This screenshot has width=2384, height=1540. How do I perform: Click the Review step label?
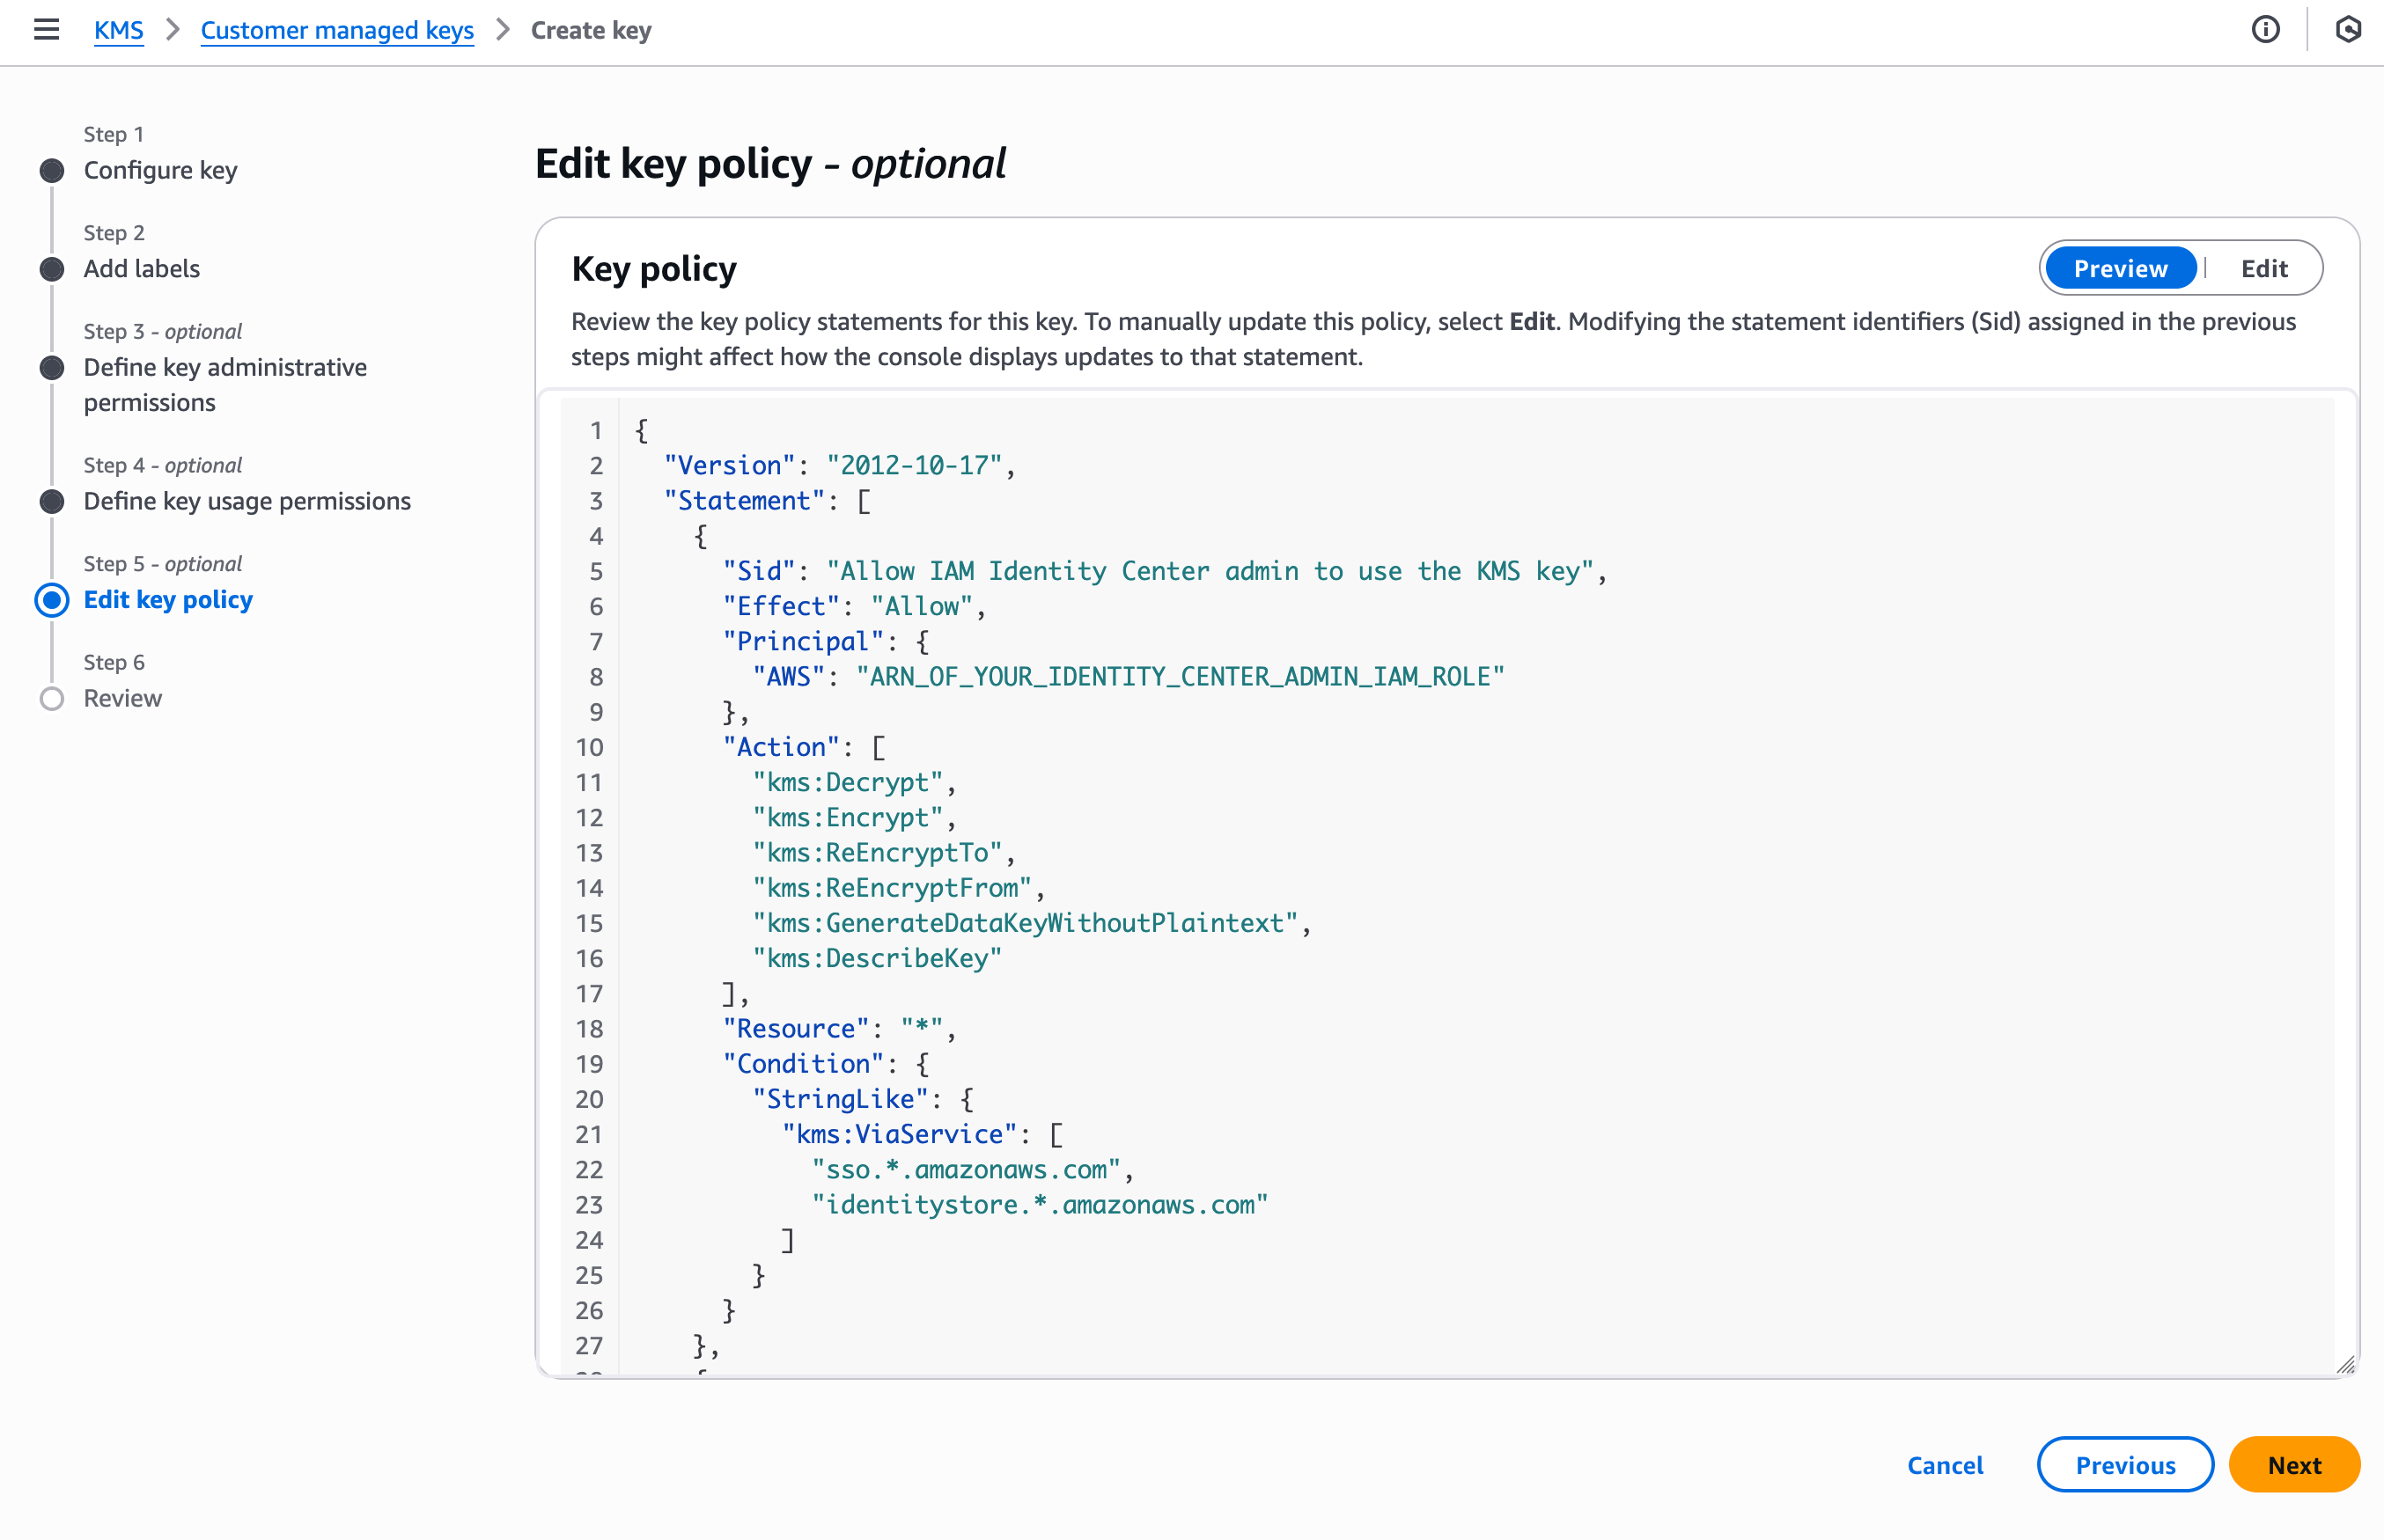click(x=122, y=698)
